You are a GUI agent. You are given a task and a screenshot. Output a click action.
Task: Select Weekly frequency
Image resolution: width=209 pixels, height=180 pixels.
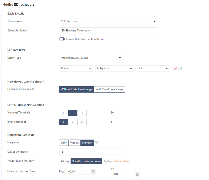74,143
